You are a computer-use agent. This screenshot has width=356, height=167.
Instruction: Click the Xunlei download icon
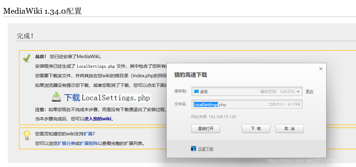pyautogui.click(x=194, y=149)
